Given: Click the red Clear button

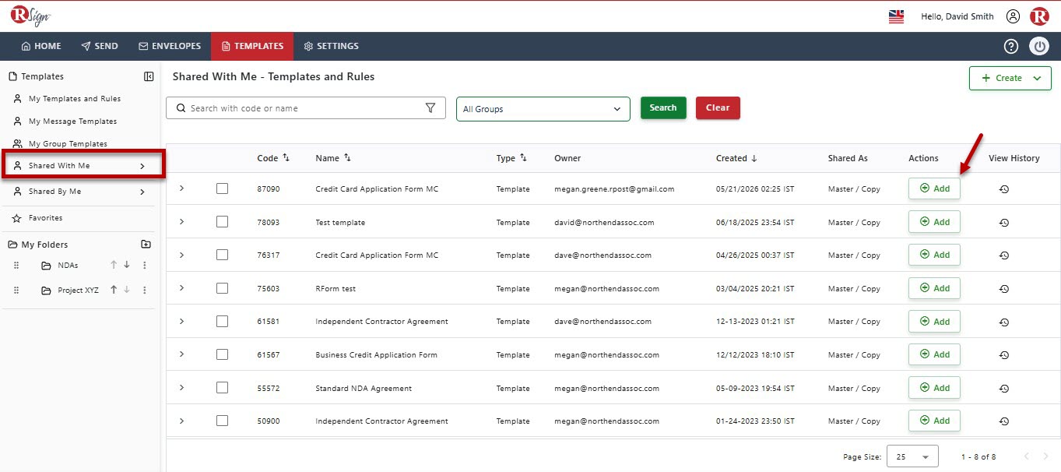Looking at the screenshot, I should [718, 107].
